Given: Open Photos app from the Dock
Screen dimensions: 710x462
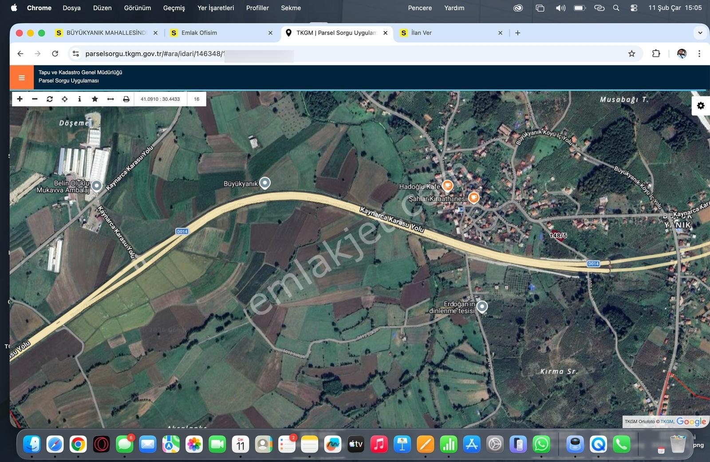Looking at the screenshot, I should [x=194, y=444].
